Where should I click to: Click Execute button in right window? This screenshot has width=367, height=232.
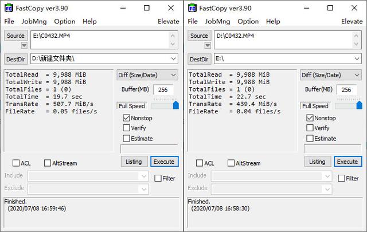pyautogui.click(x=348, y=162)
